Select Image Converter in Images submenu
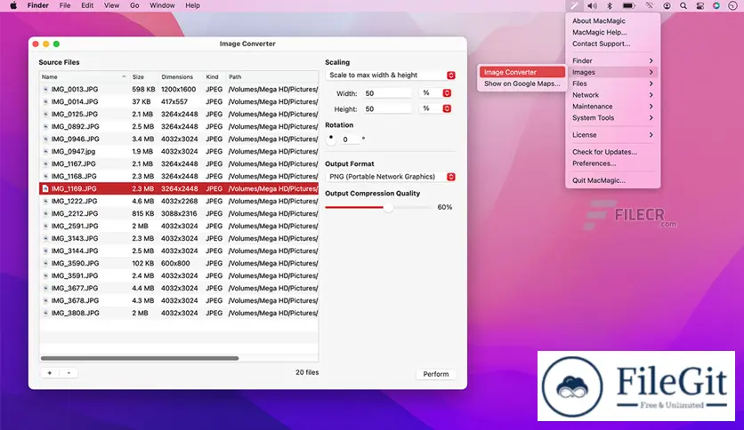 click(x=522, y=72)
